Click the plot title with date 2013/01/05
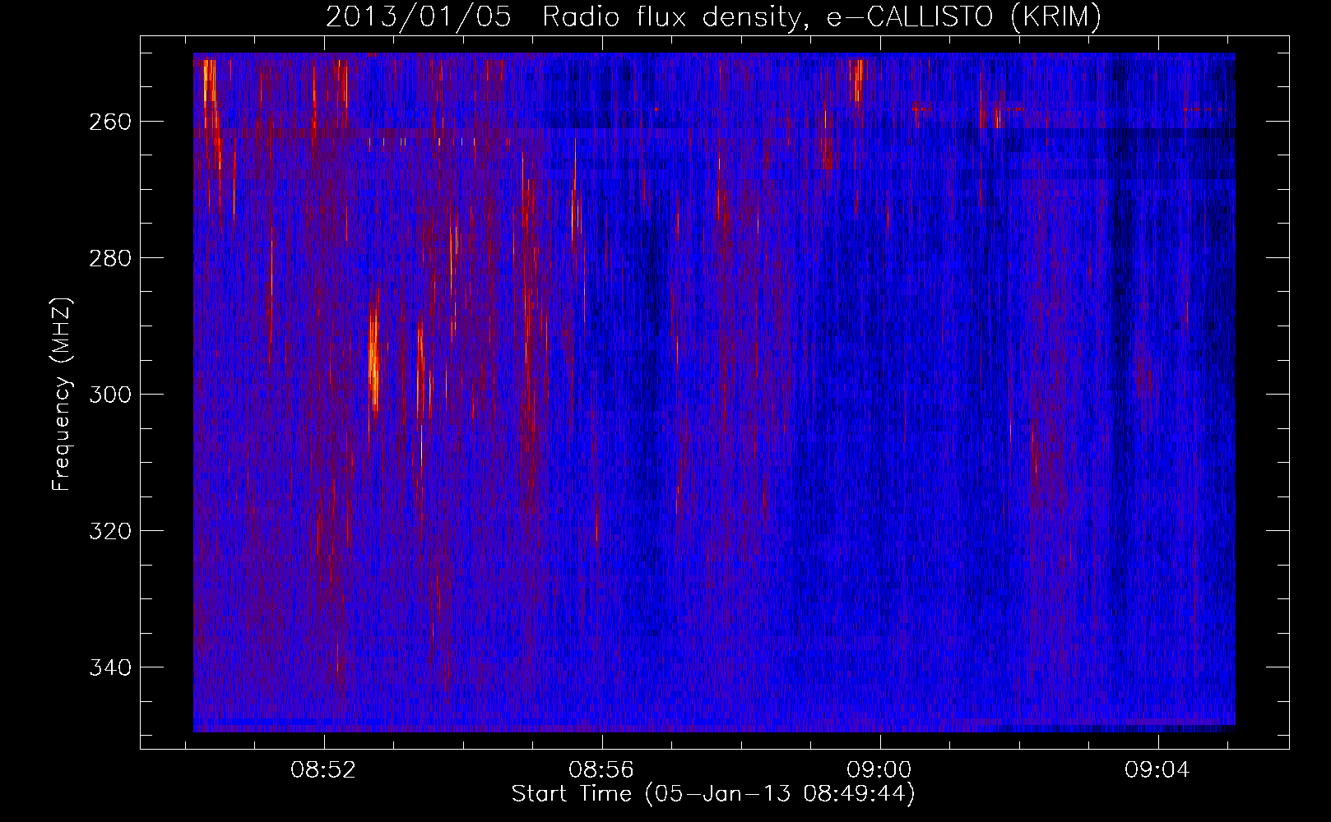The width and height of the screenshot is (1331, 822). pyautogui.click(x=713, y=17)
